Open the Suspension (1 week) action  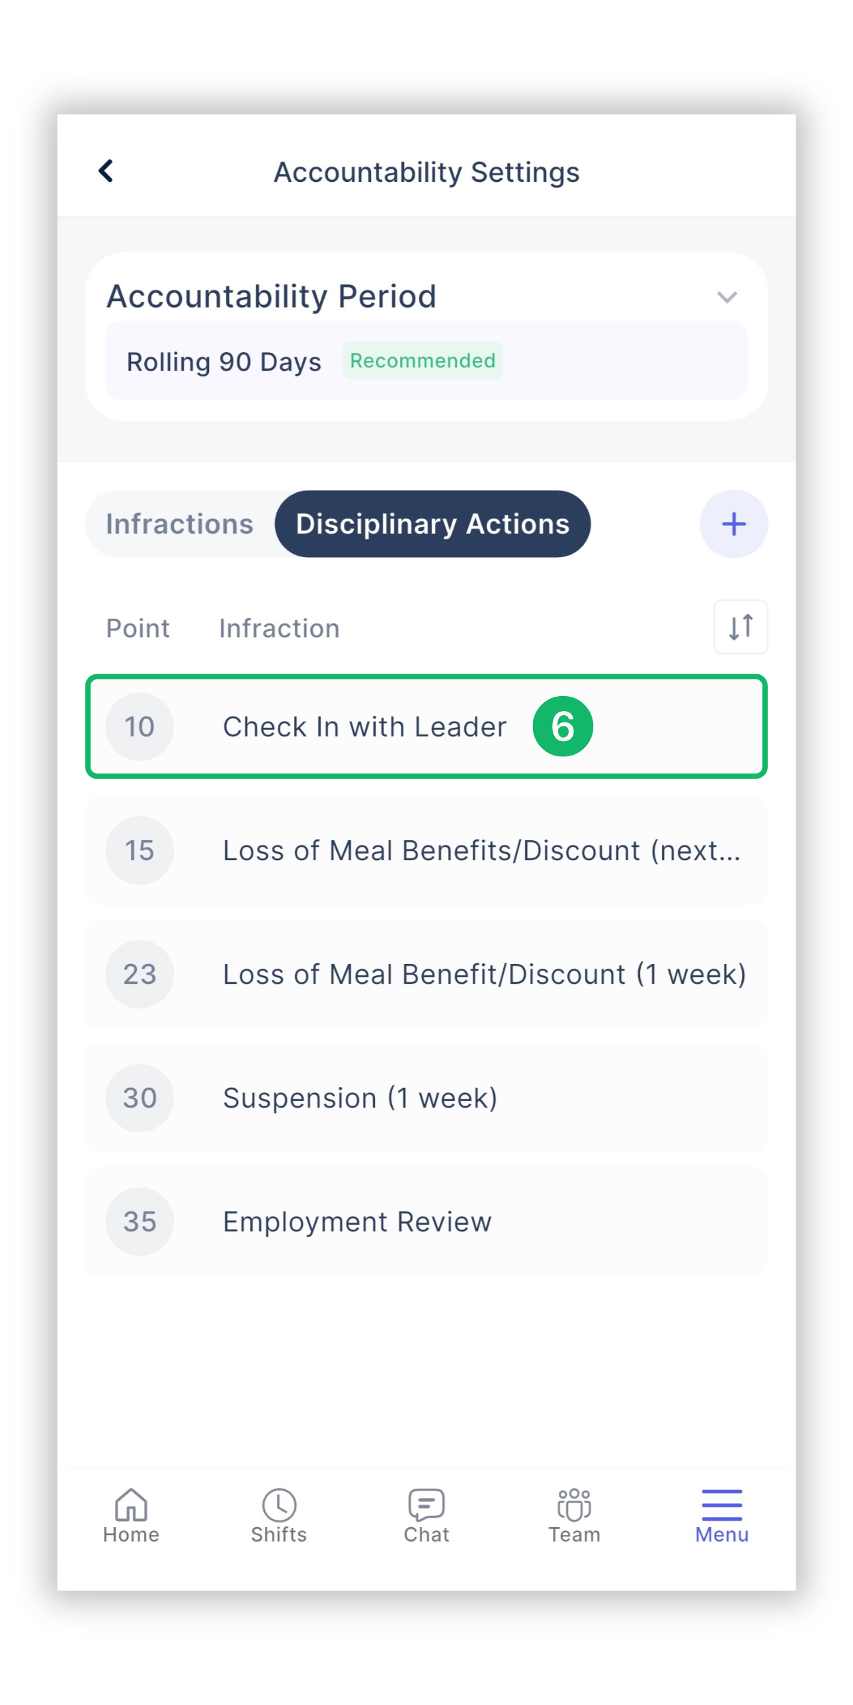tap(426, 1098)
